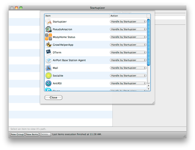Select the 'MozyHome Status' item name
Screen dimensions: 195x150
click(64, 37)
